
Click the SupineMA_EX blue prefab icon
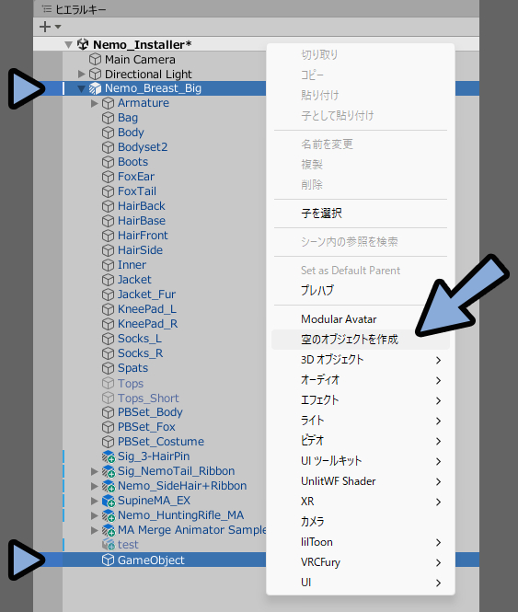tap(109, 501)
